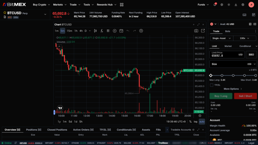
Task: Open the go-to-date calendar icon
Action: (121, 31)
